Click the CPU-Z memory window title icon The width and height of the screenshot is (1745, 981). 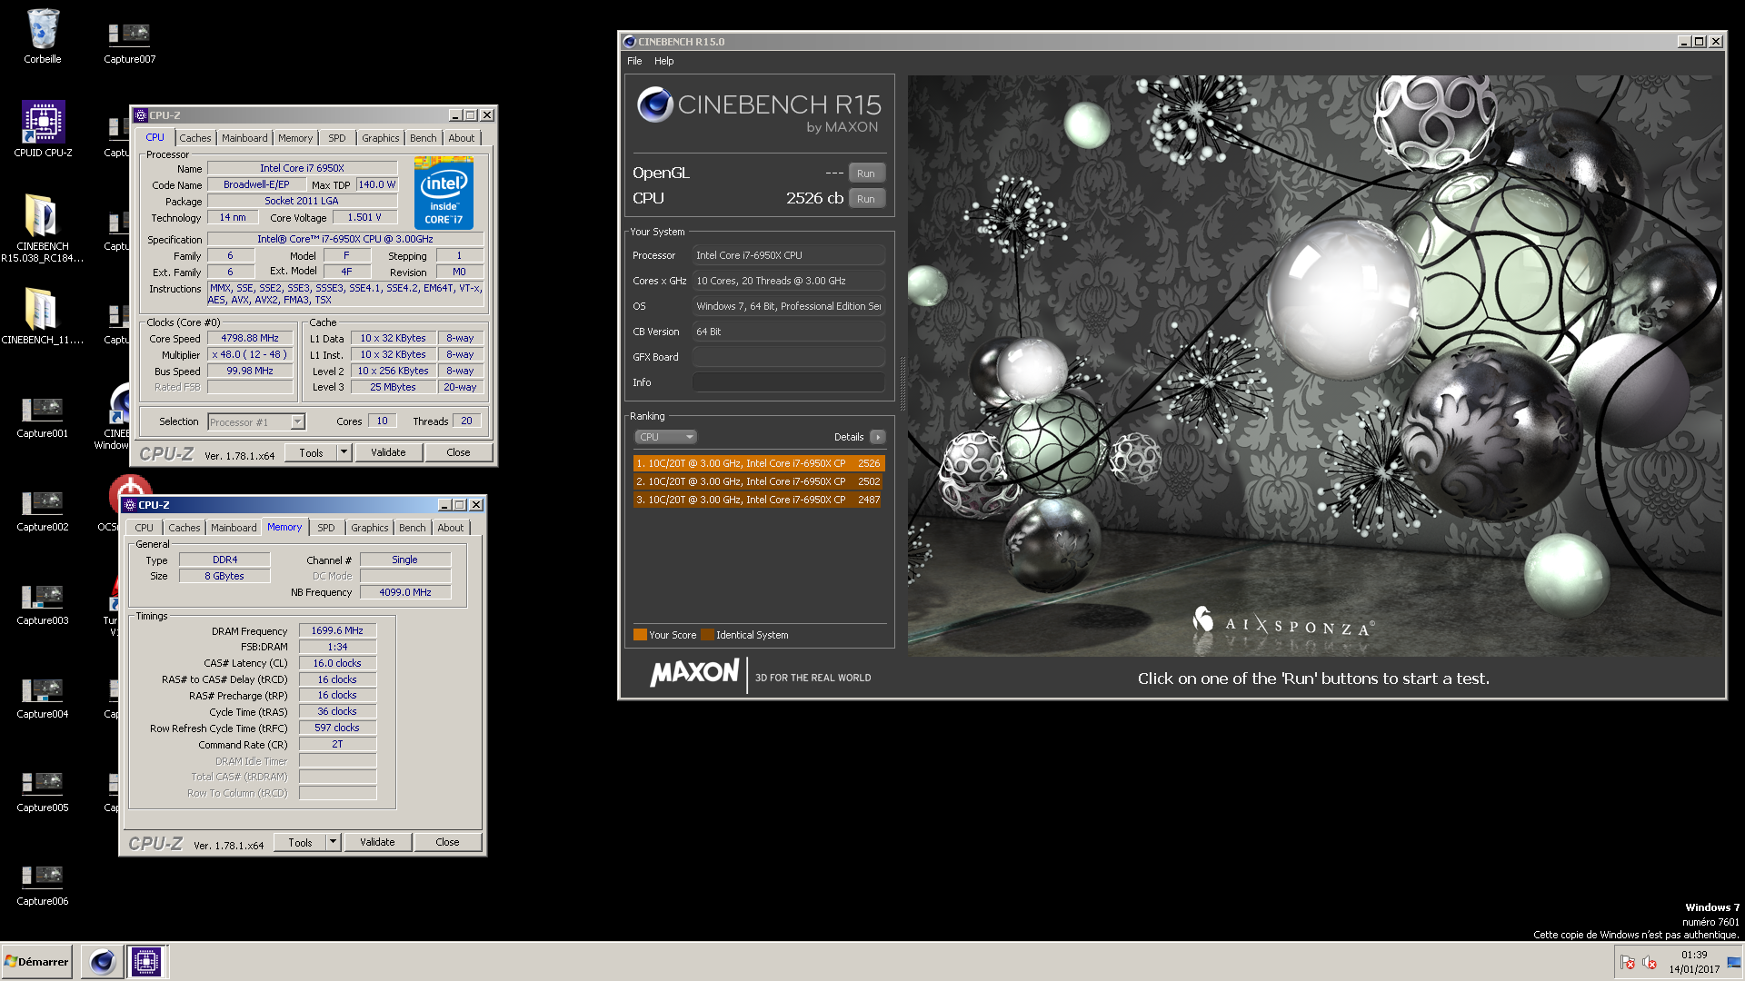point(130,505)
